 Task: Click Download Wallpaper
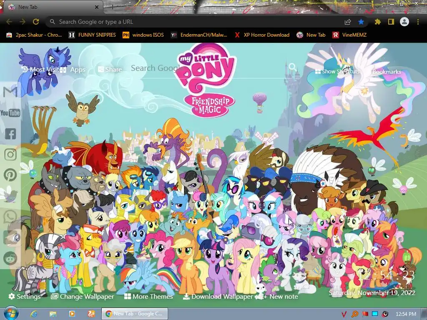click(218, 296)
